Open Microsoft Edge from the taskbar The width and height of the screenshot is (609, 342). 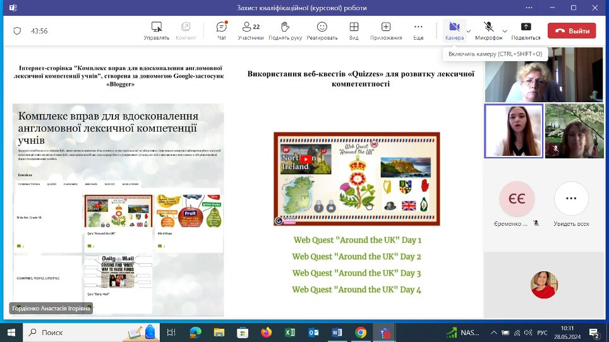(x=195, y=333)
